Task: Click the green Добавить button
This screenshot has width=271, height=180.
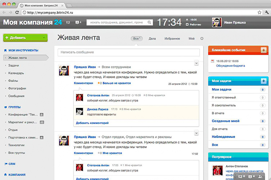Action: pyautogui.click(x=25, y=38)
